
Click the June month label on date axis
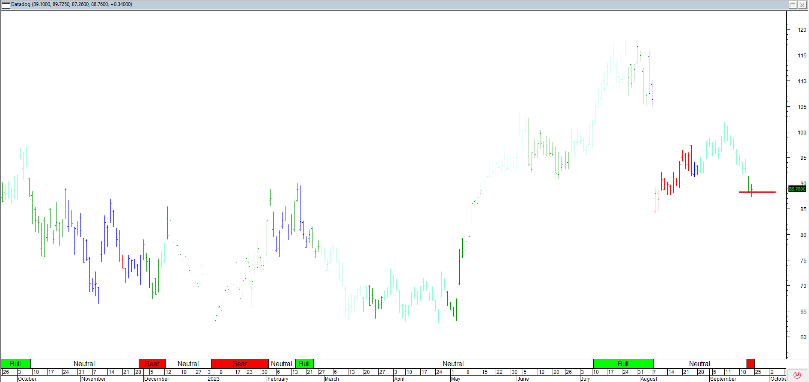523,379
